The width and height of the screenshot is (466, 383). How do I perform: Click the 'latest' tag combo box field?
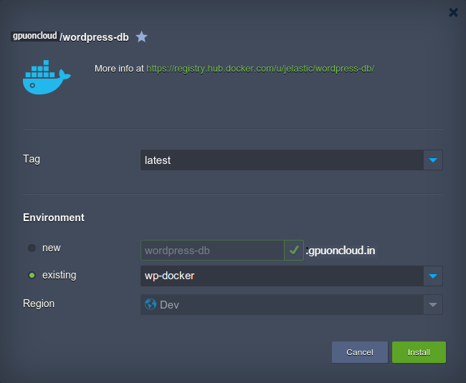[281, 160]
